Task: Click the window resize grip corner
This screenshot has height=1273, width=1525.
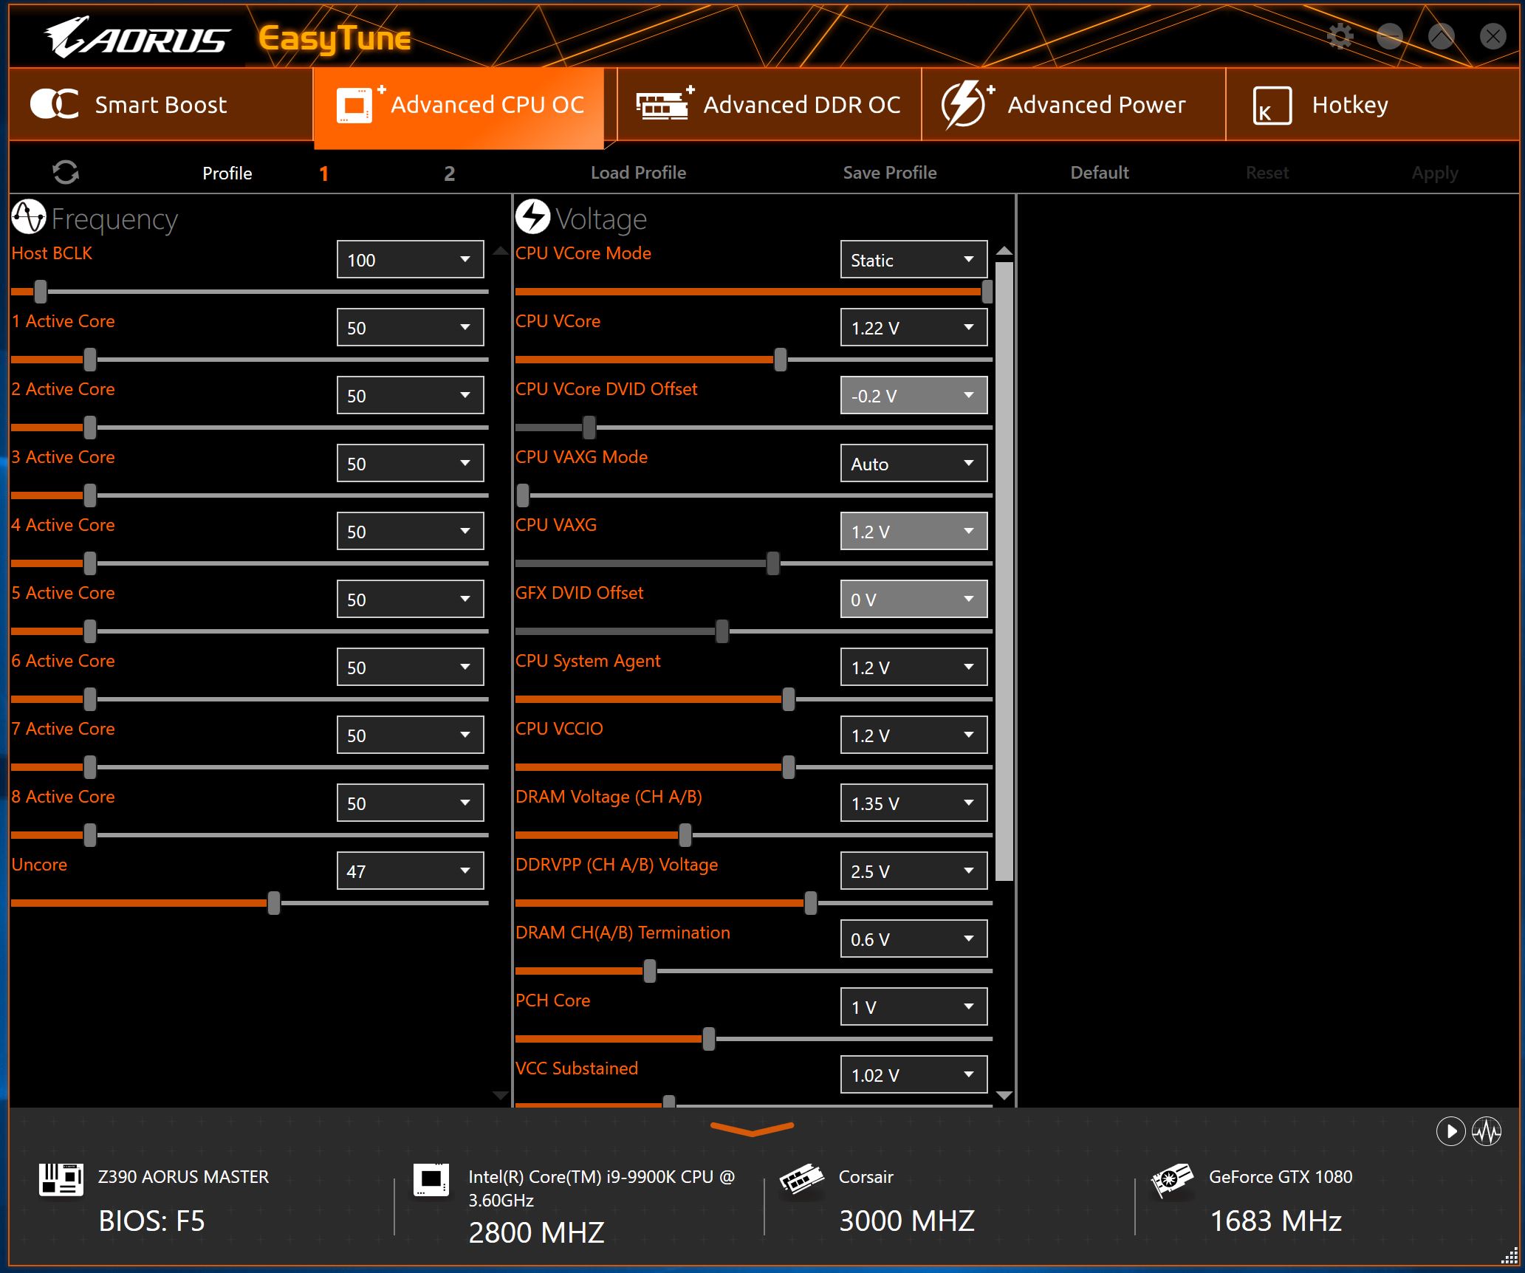Action: click(x=1509, y=1257)
